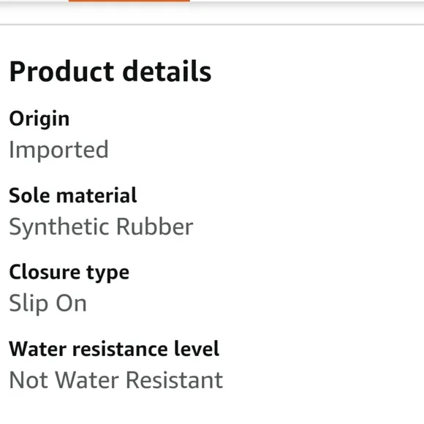Select the Slip On value
424x424 pixels.
click(x=48, y=303)
